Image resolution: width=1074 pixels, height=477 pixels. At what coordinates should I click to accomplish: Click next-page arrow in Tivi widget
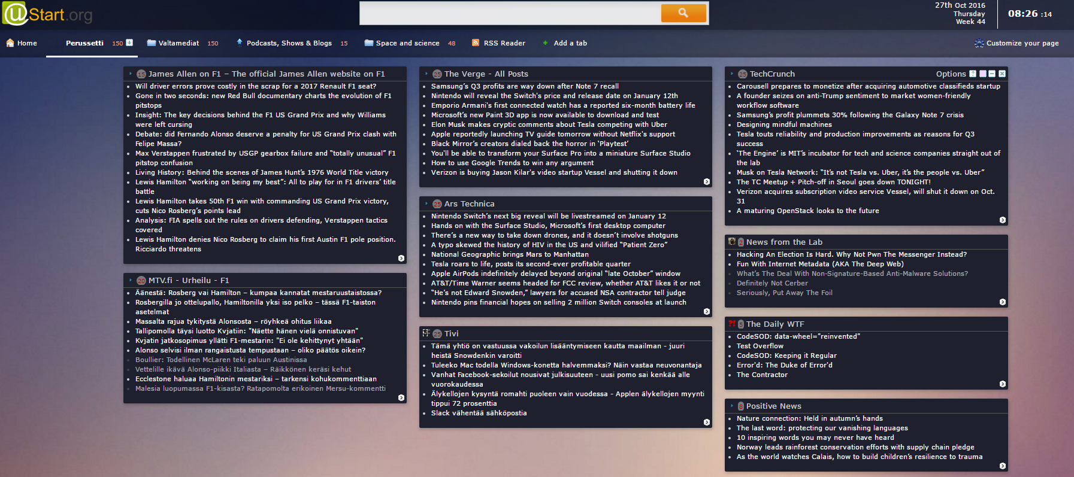pos(707,423)
